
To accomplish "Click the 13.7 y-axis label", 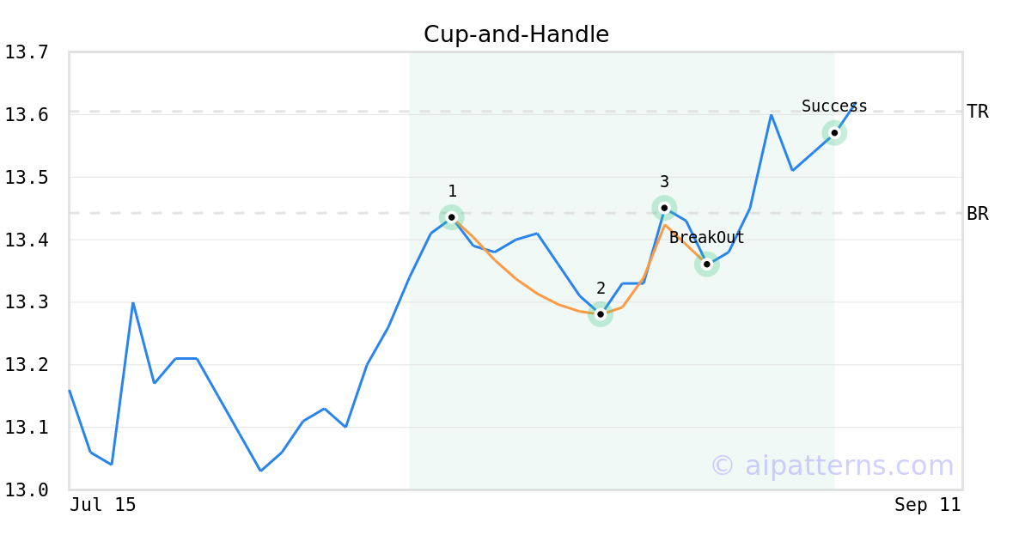I will pos(26,52).
